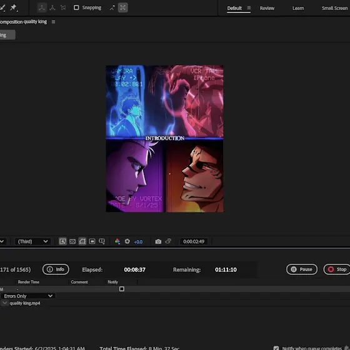Click the composition preview image
350x350 pixels.
coord(164,138)
